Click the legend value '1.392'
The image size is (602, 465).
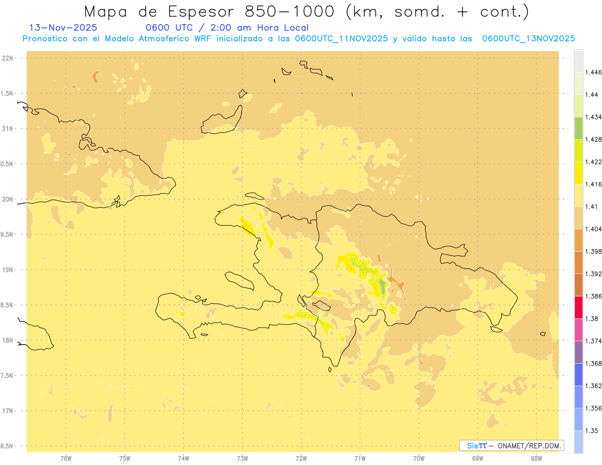(x=593, y=274)
